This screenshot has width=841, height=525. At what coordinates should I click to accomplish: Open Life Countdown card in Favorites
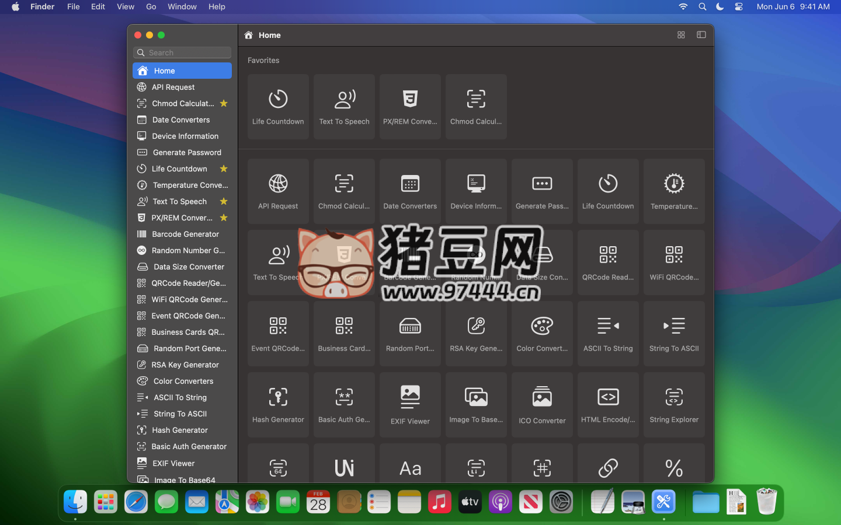(x=278, y=107)
